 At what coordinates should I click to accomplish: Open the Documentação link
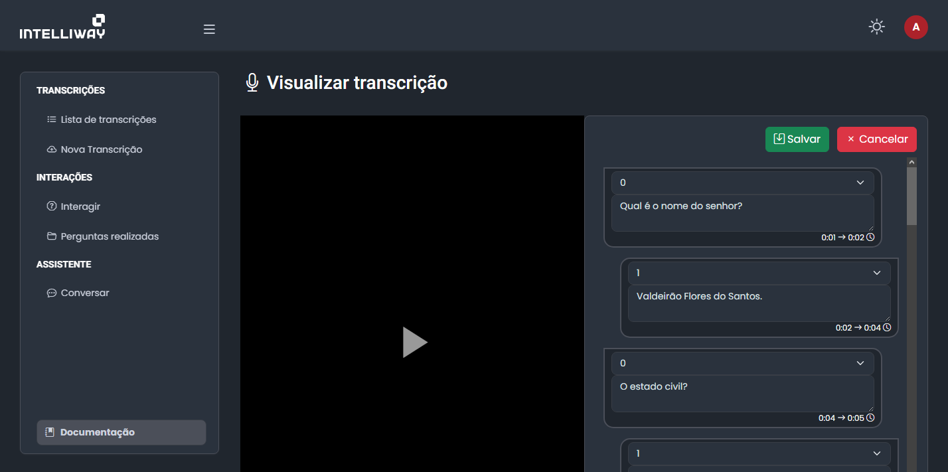coord(97,432)
